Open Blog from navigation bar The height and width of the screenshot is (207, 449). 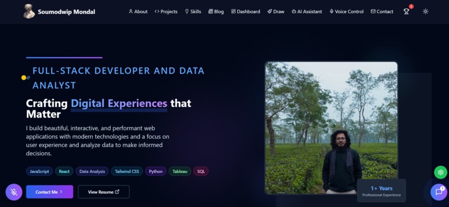(216, 12)
